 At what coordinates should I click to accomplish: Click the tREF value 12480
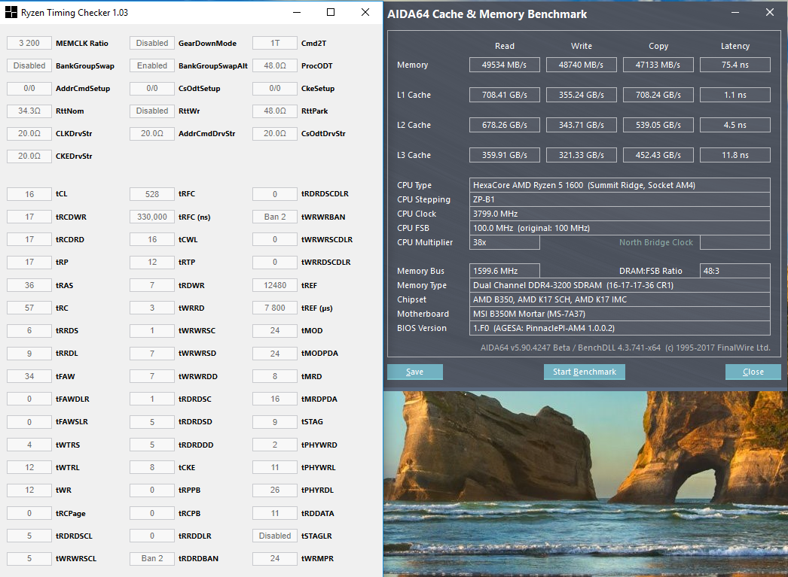[x=275, y=285]
